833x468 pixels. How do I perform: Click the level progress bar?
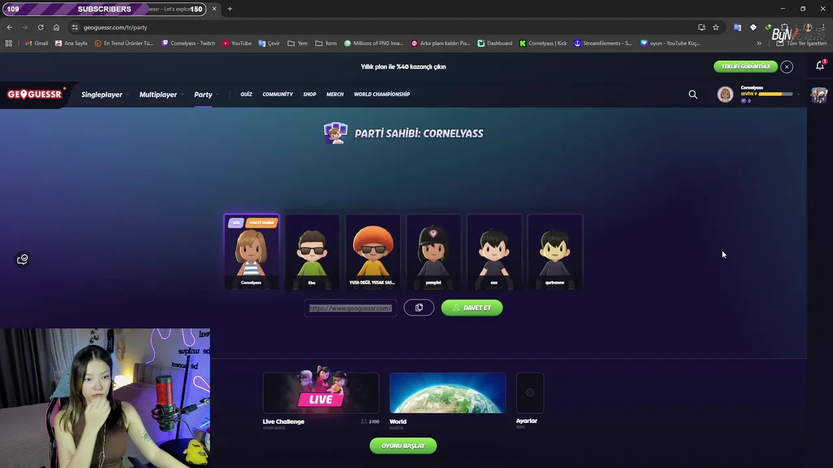click(776, 94)
